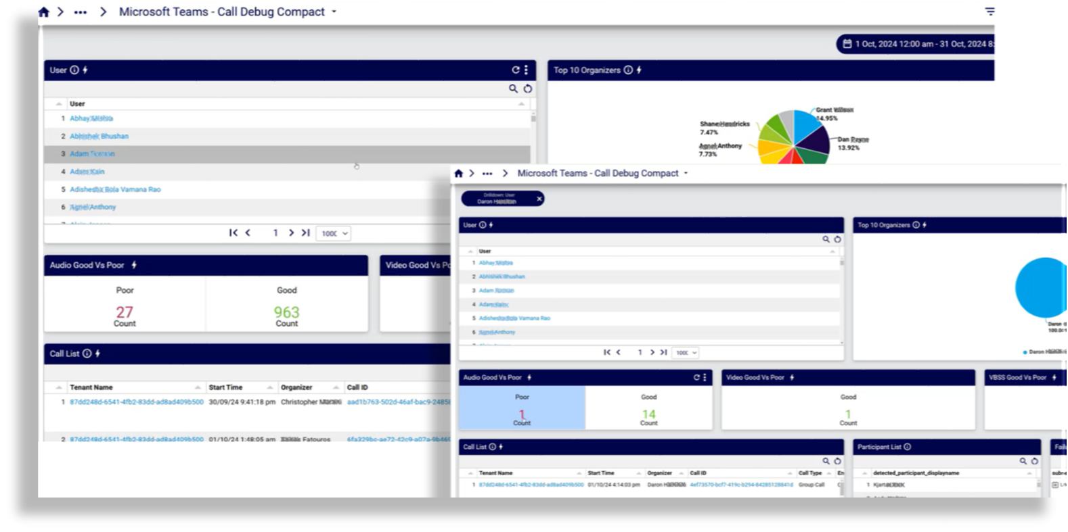The height and width of the screenshot is (532, 1068).
Task: Show info for front User panel
Action: (x=483, y=225)
